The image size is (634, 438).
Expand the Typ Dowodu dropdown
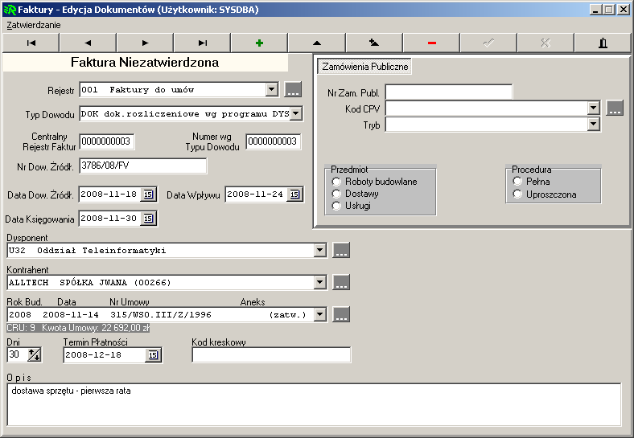coord(296,113)
